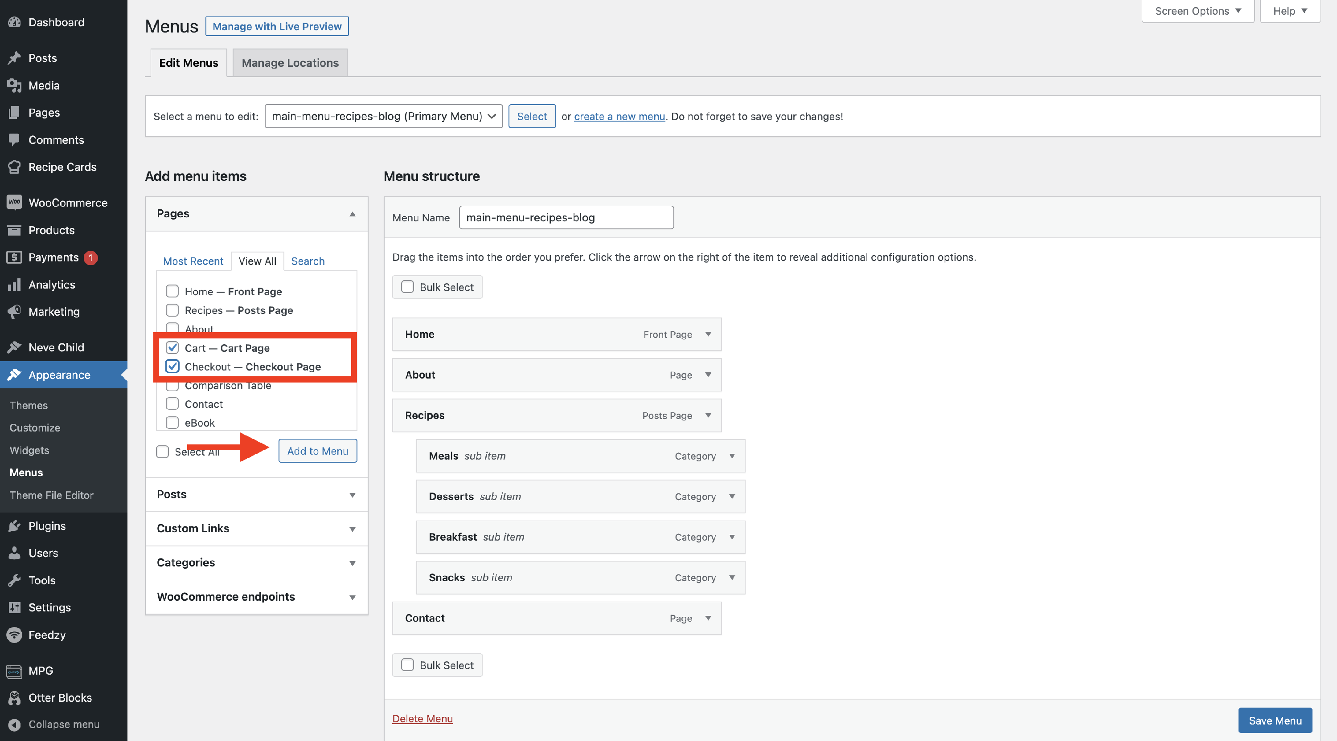
Task: Click the Dashboard gauge icon
Action: pyautogui.click(x=15, y=22)
